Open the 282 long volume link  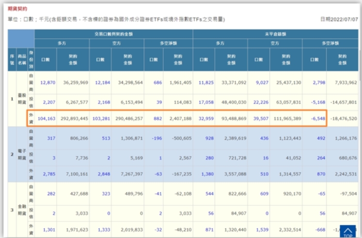pos(51,194)
